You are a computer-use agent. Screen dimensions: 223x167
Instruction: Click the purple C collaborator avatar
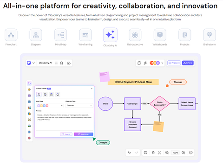tap(158, 63)
